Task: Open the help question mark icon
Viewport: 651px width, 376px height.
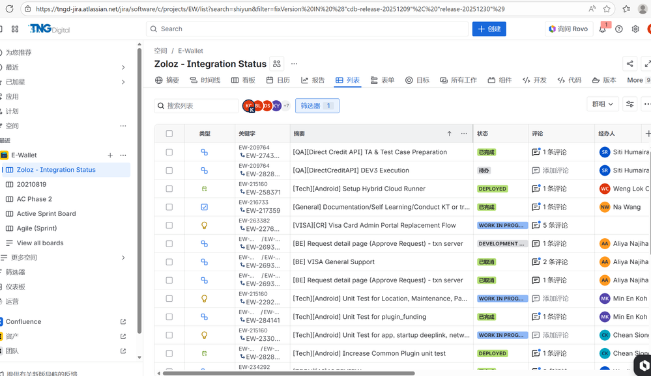Action: coord(619,29)
